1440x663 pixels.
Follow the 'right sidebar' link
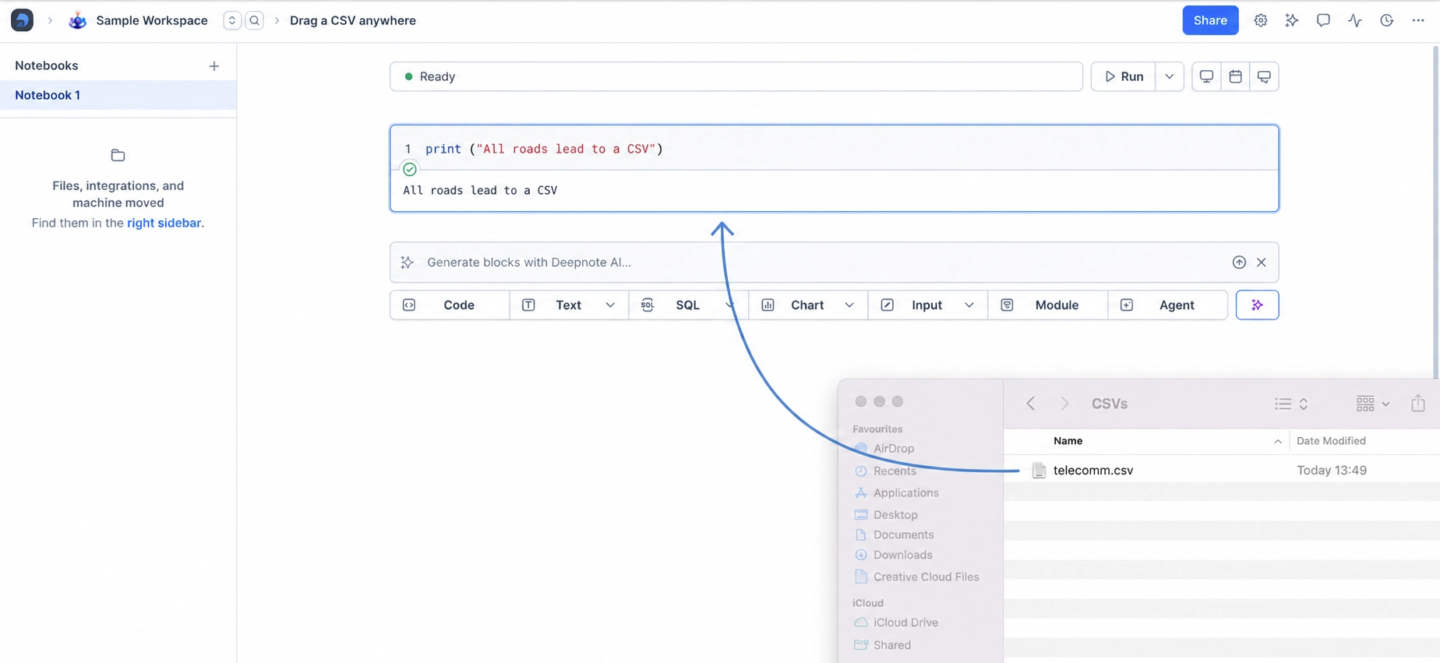coord(164,223)
